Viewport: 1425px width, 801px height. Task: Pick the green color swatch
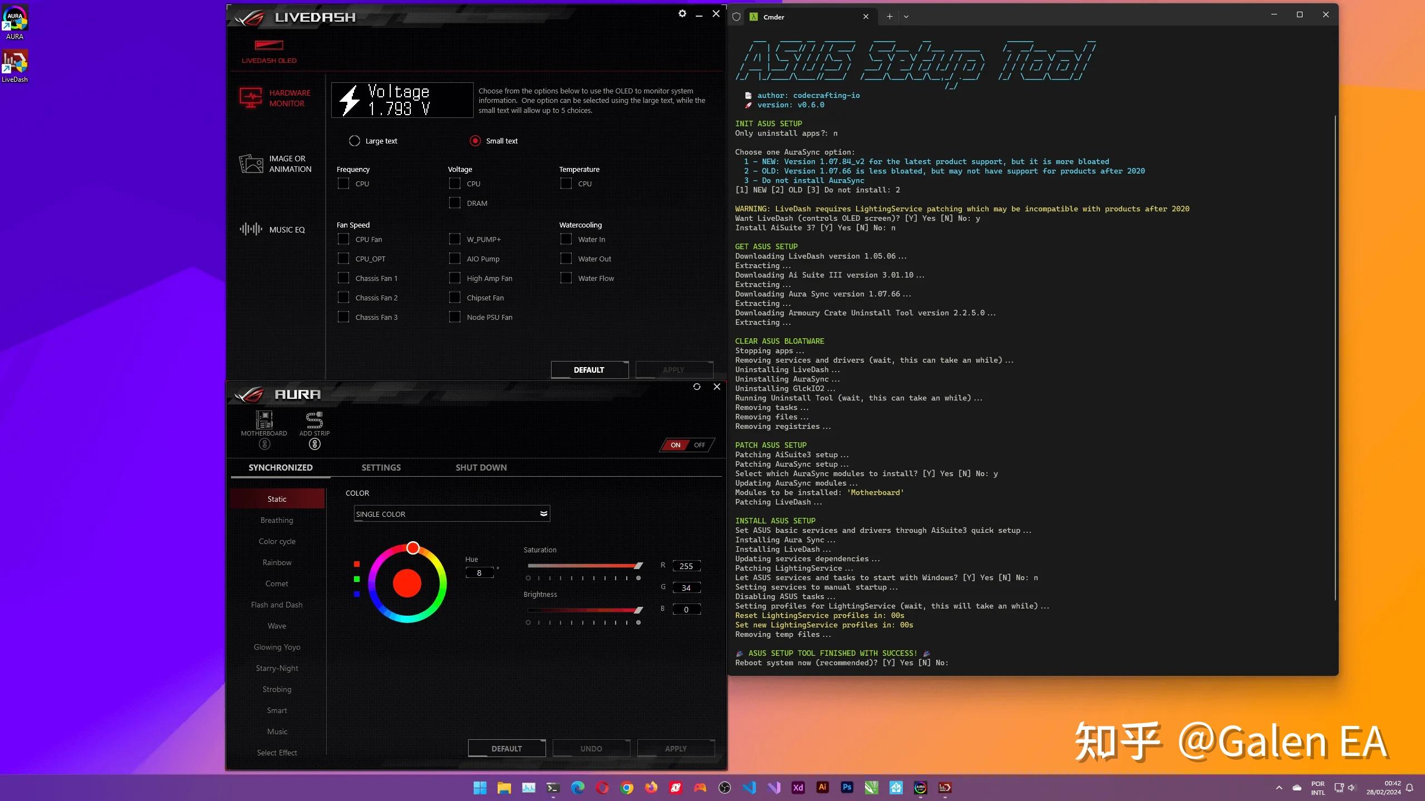tap(357, 579)
